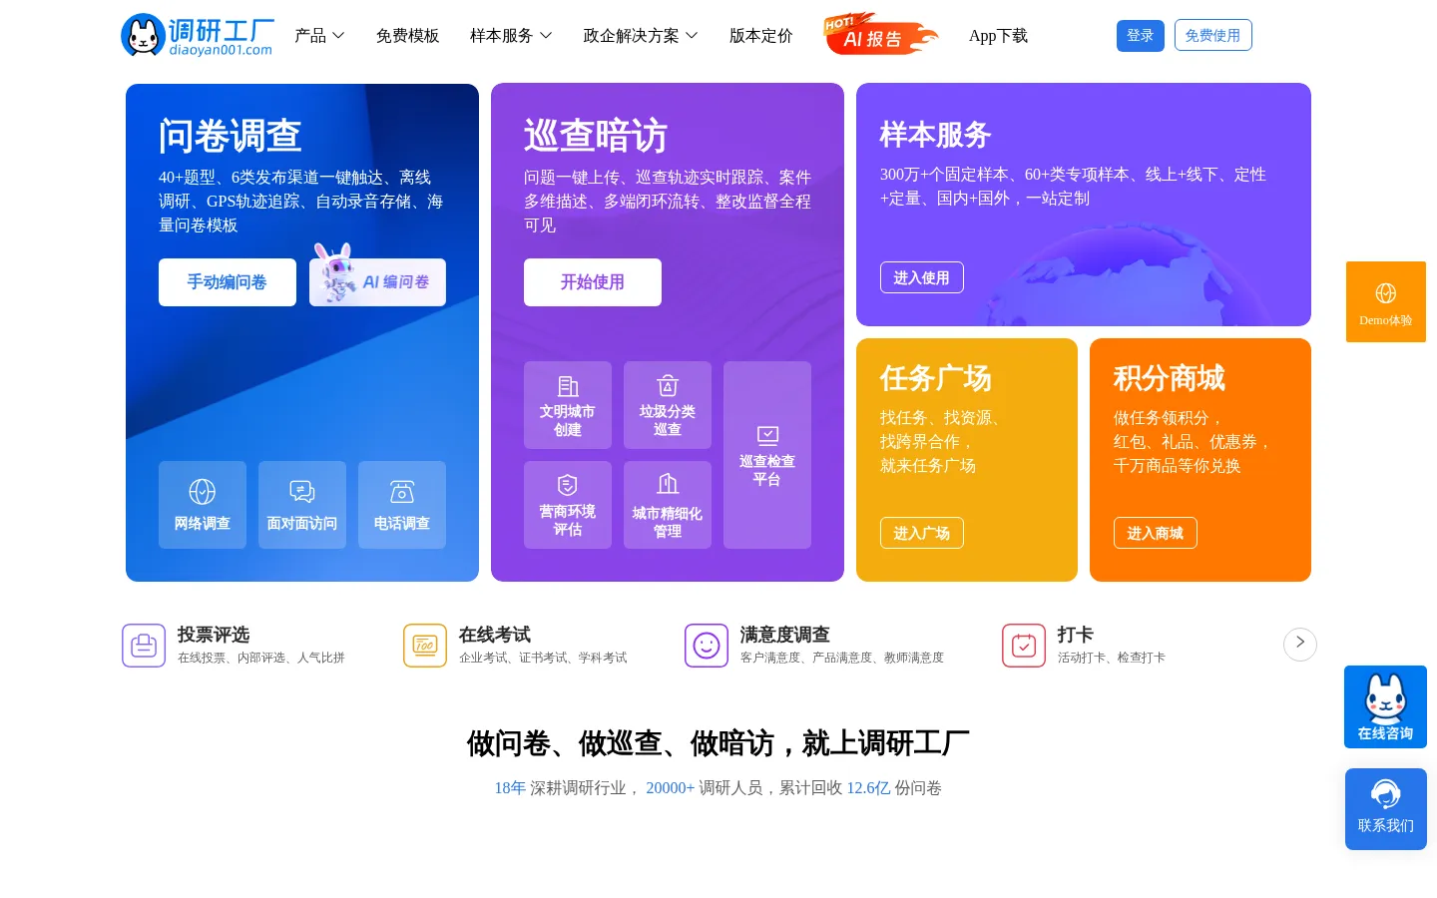Click the 手动编问卷 button
This screenshot has width=1437, height=898.
[228, 282]
